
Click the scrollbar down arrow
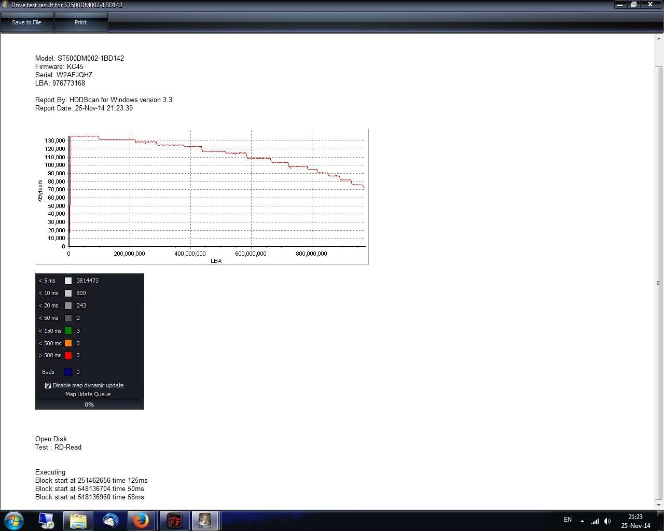point(658,505)
